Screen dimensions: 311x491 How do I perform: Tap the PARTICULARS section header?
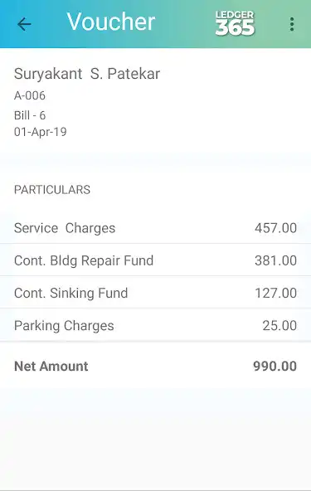click(x=52, y=190)
